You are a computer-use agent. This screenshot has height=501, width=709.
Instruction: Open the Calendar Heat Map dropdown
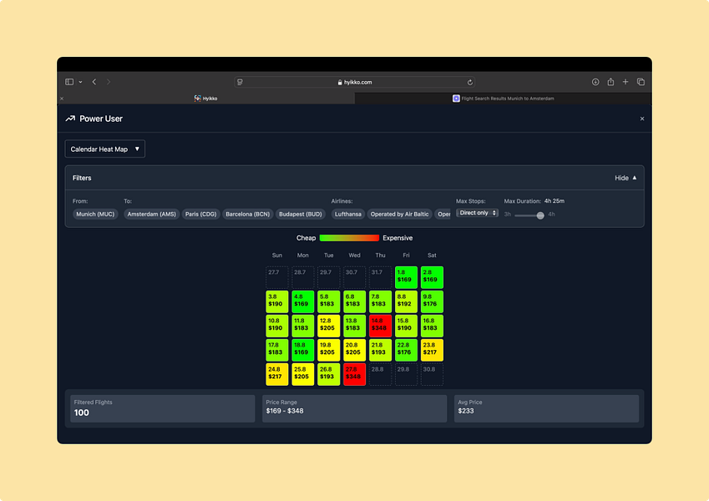click(105, 149)
